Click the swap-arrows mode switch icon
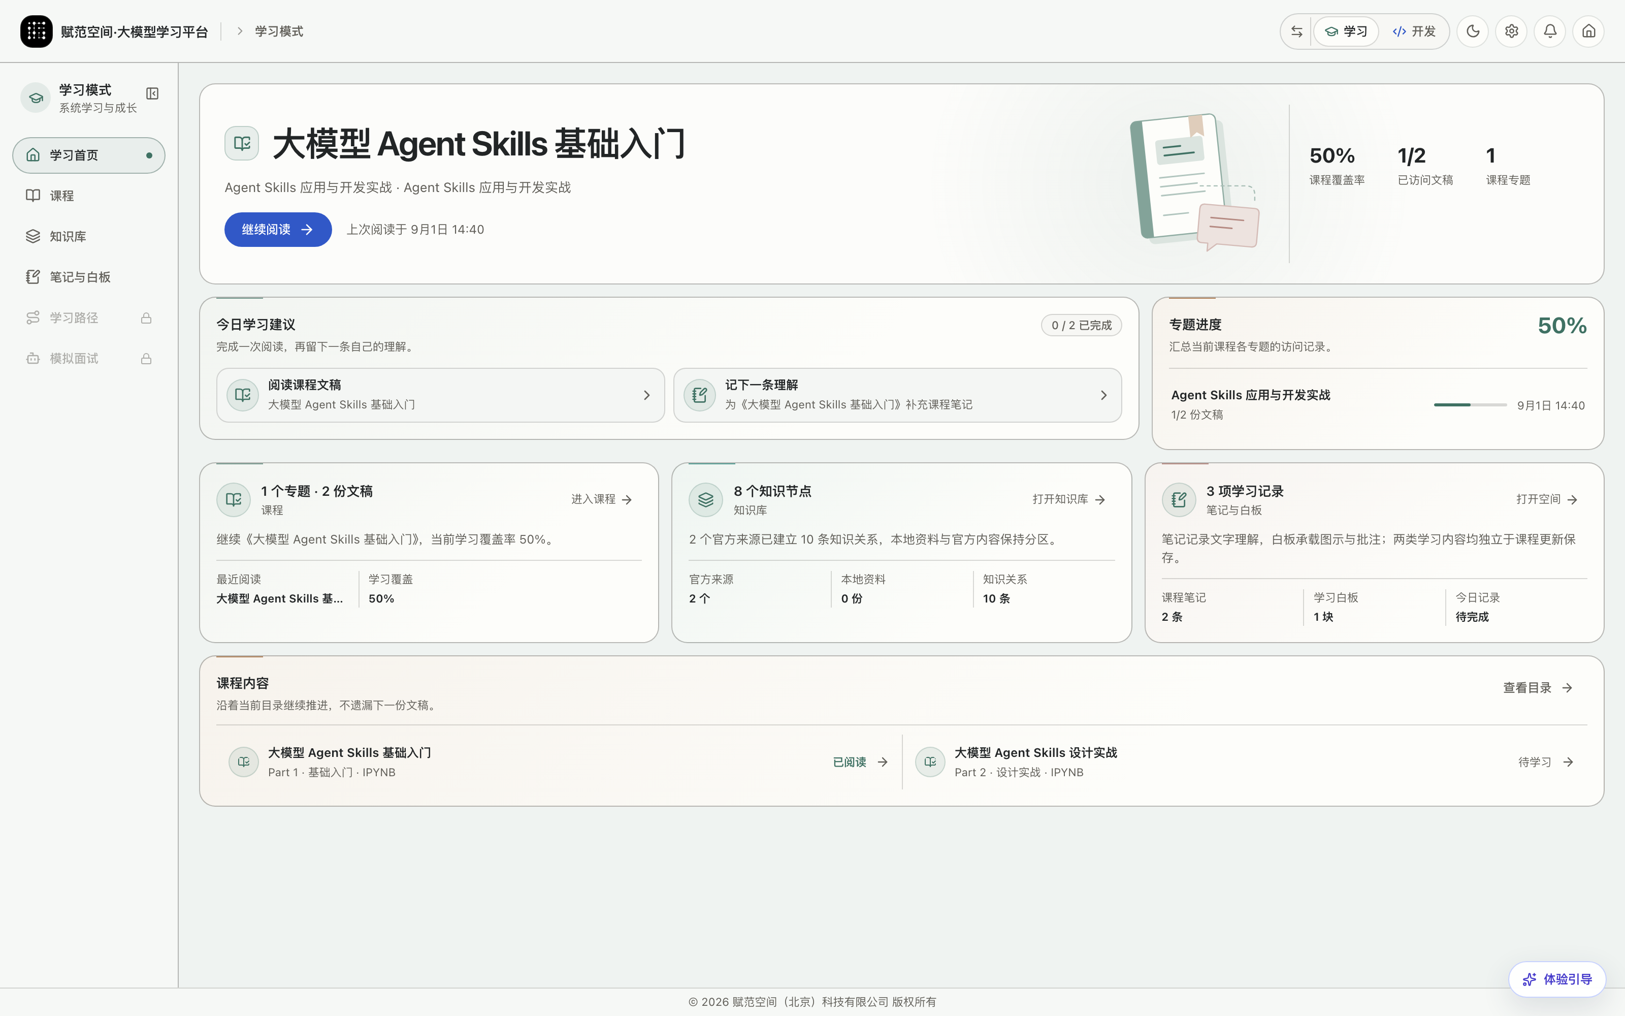Image resolution: width=1625 pixels, height=1016 pixels. [1296, 31]
